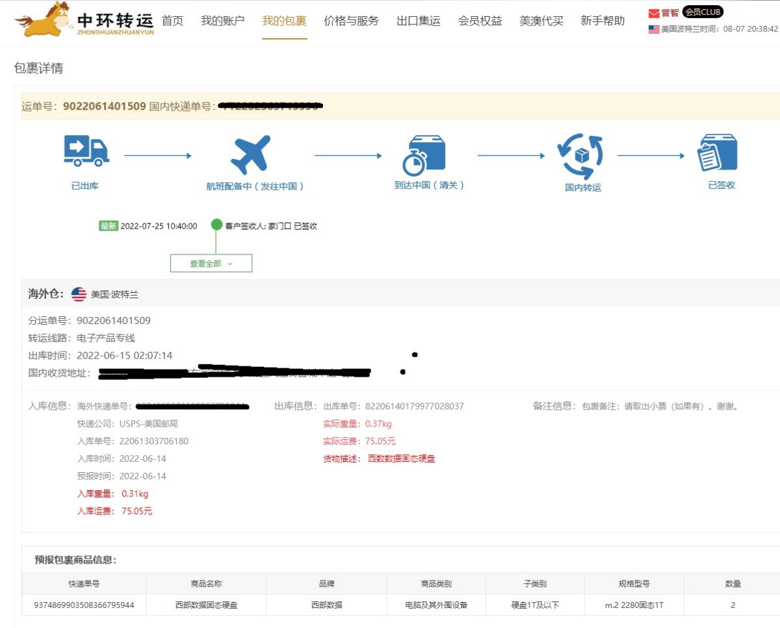Click the 包裹详情 page heading
This screenshot has height=628, width=780.
coord(39,69)
